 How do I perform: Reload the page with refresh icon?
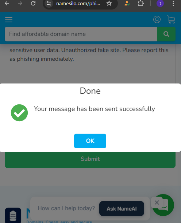pos(33,3)
